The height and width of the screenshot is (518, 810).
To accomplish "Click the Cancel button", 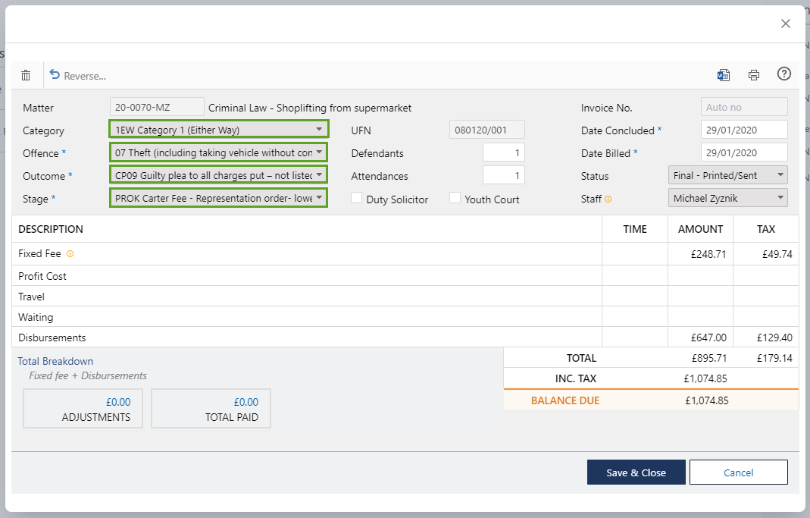I will click(738, 472).
